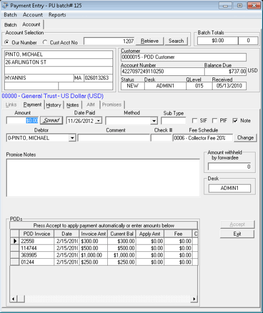Minimize the Payment Entry window
263x313 pixels.
coord(225,6)
